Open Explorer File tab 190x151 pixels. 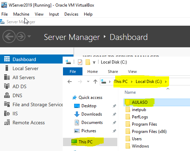click(x=73, y=72)
